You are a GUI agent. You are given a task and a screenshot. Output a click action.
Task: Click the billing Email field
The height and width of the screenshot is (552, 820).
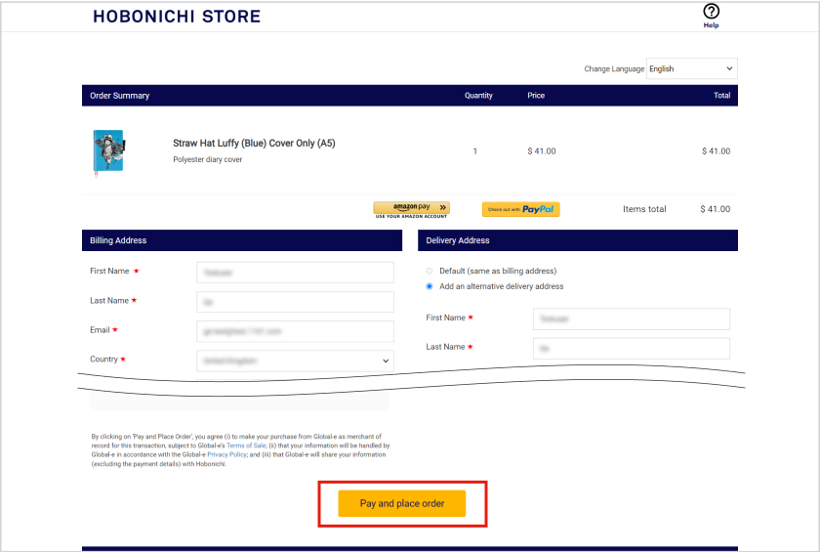click(295, 331)
